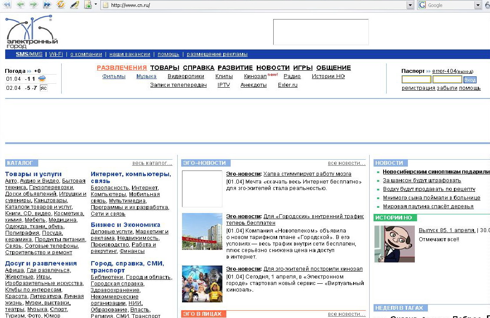490x318 pixels.
Task: Open the Wi-Fi link in blue bar
Action: [56, 54]
